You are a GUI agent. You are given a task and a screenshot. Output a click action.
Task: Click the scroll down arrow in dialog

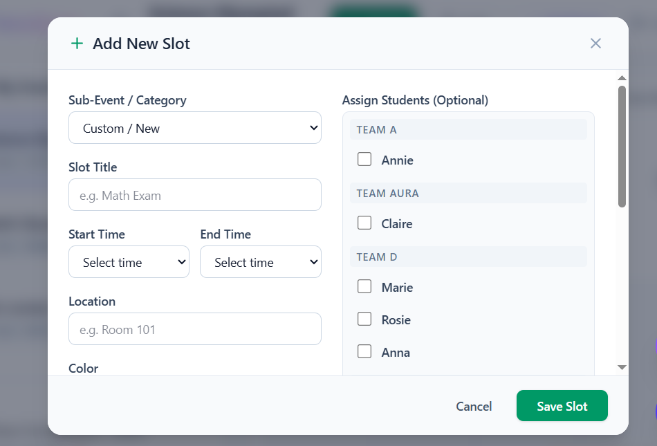[622, 367]
